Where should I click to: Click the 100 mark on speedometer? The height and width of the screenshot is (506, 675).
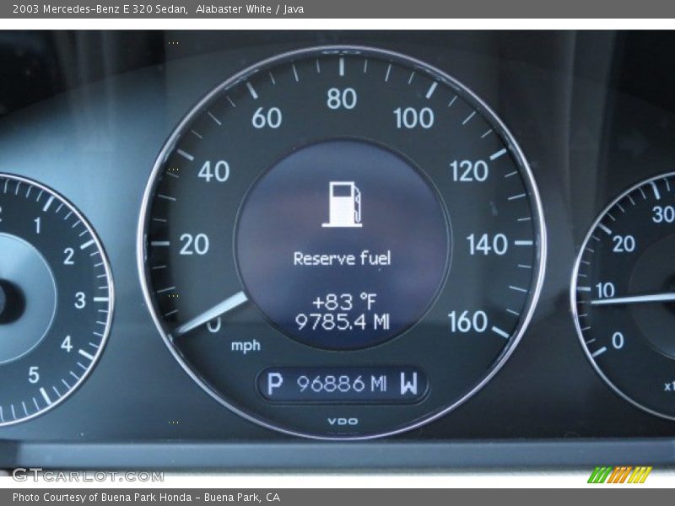pyautogui.click(x=413, y=118)
